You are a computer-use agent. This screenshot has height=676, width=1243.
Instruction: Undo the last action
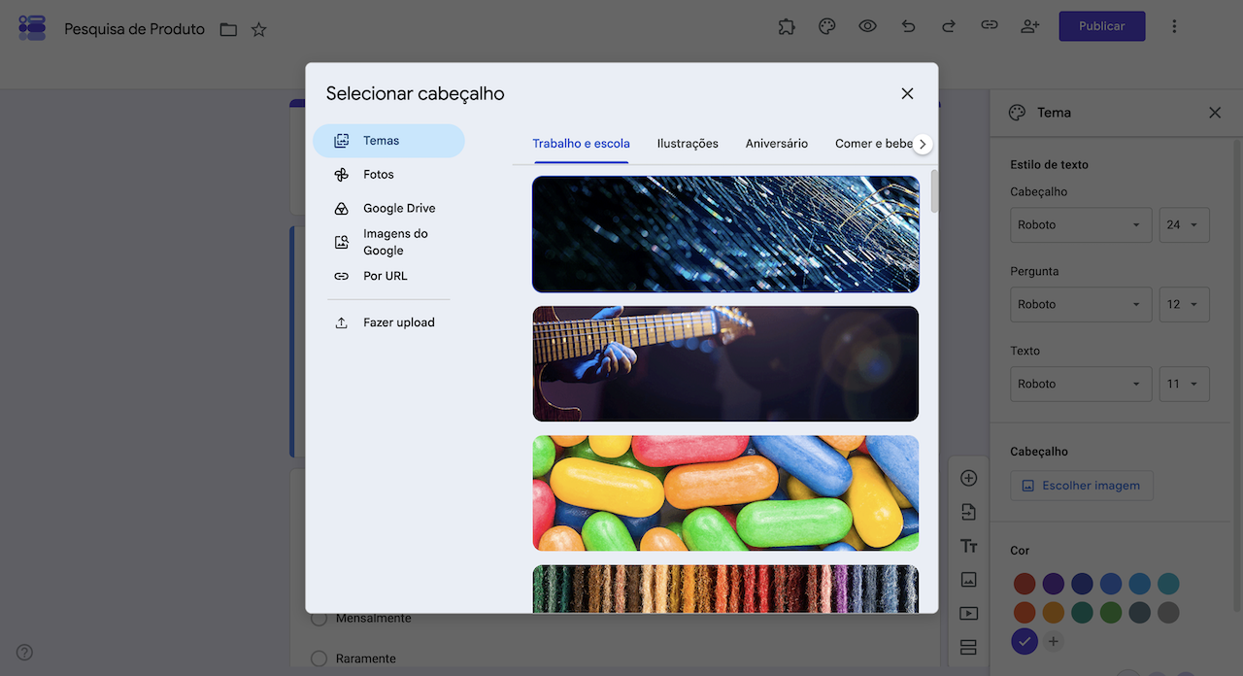908,26
